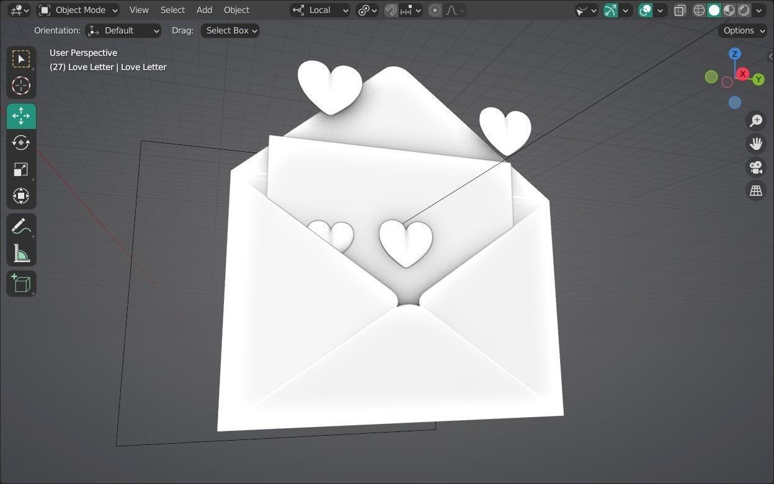Activate the 3D Cursor tool
Viewport: 774px width, 484px height.
[21, 86]
